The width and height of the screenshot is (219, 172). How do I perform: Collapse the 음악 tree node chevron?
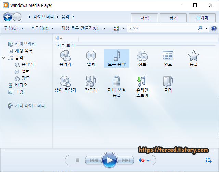(4, 58)
